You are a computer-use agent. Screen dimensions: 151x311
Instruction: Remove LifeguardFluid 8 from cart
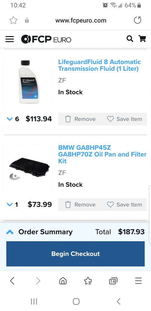[x=80, y=119]
